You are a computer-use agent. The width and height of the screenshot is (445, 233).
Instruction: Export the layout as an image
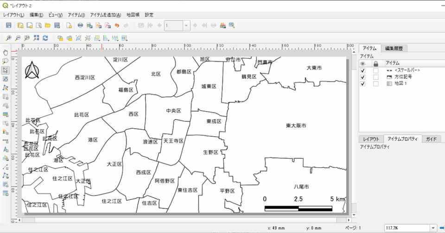(89, 25)
